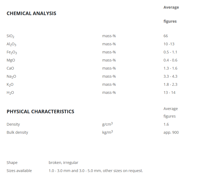Click the H2O row label
Image resolution: width=203 pixels, height=175 pixels.
(x=10, y=93)
